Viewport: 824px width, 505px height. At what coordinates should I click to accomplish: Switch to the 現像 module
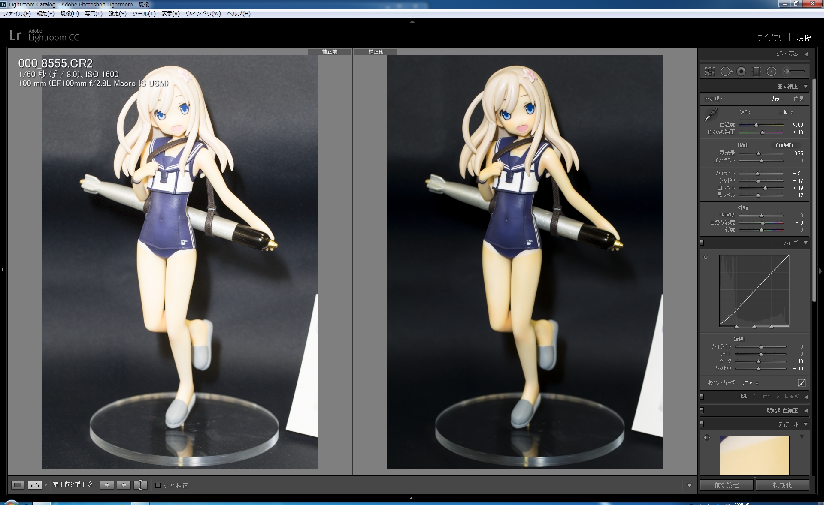tap(804, 38)
